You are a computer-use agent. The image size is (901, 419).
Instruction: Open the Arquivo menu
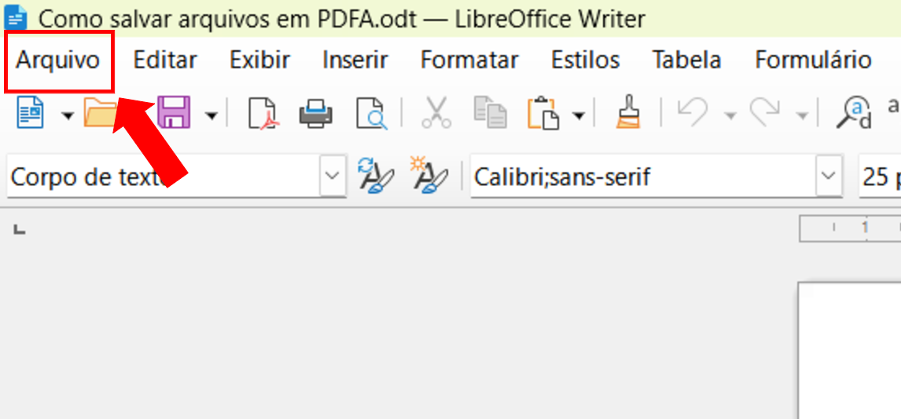[x=58, y=60]
